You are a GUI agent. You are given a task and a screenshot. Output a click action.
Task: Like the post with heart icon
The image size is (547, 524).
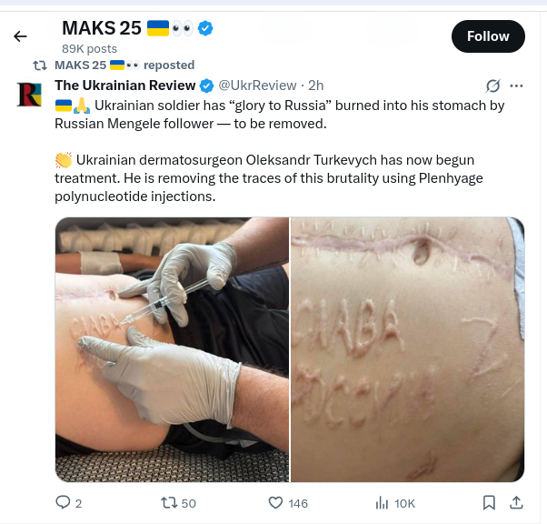pos(275,503)
